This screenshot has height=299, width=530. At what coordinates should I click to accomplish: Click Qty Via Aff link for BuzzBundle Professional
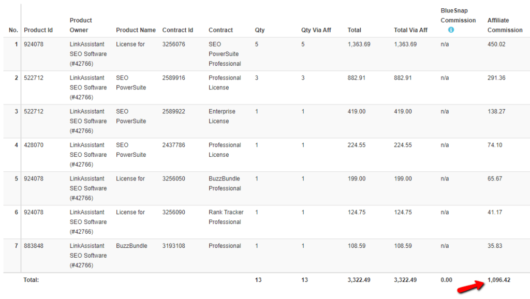pyautogui.click(x=303, y=179)
